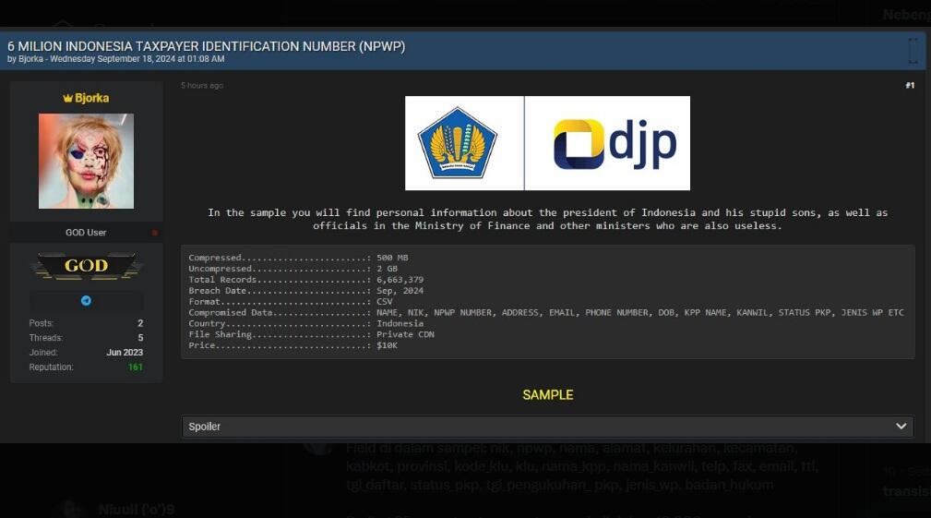The height and width of the screenshot is (518, 931).
Task: Select the Format value CSV
Action: click(x=385, y=301)
